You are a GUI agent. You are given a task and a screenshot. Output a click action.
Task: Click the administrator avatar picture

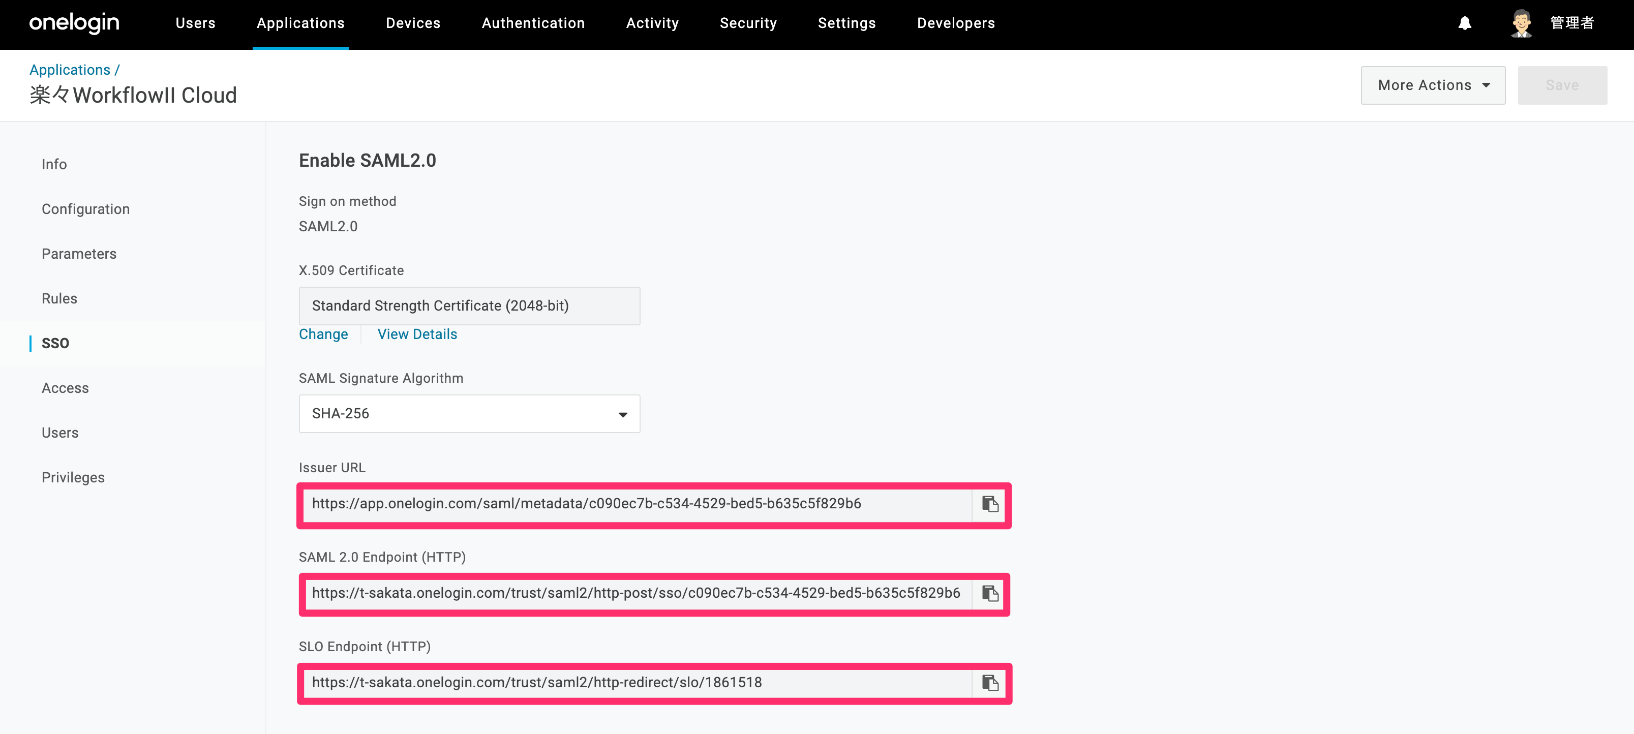coord(1521,23)
